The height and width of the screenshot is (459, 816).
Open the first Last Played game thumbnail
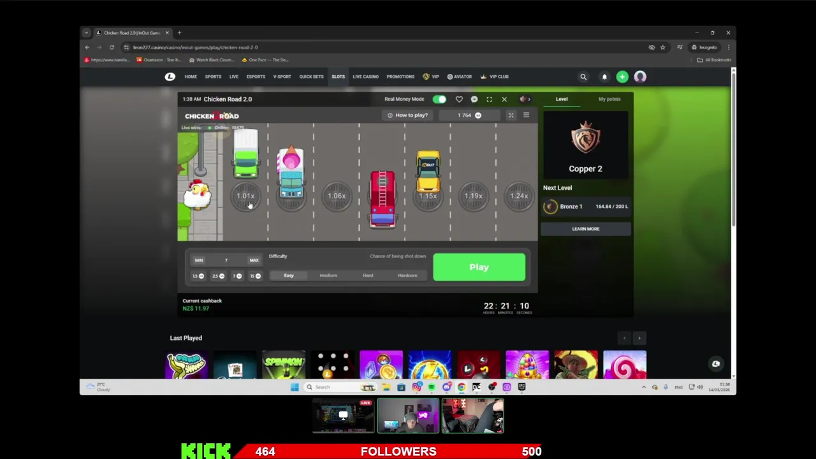click(186, 365)
